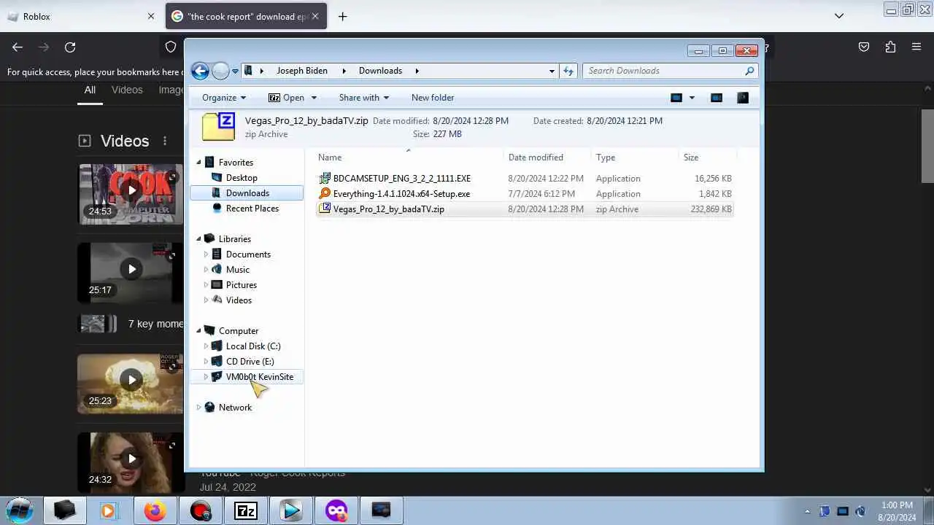Open the recent locations dropdown arrow

(235, 71)
